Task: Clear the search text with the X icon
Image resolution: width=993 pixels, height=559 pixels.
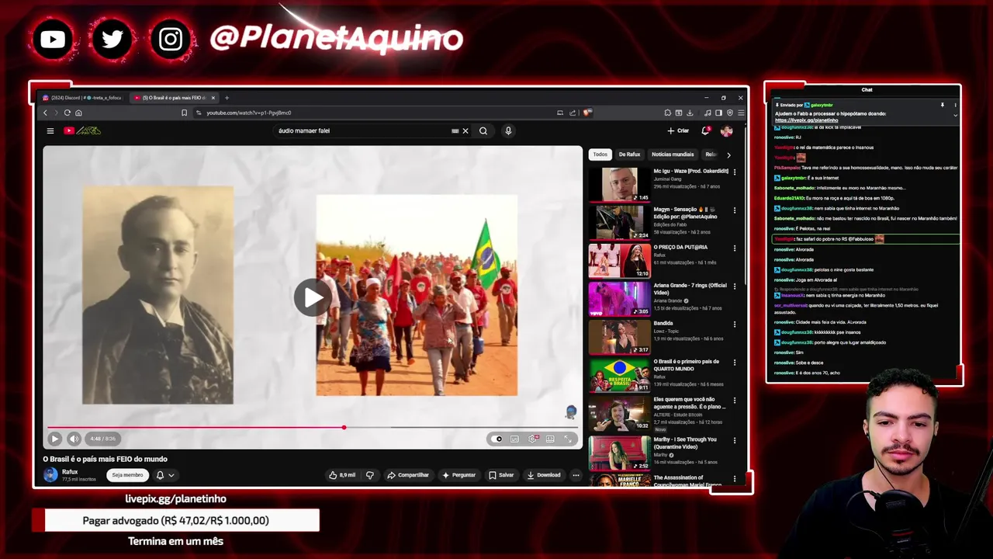Action: coord(465,130)
